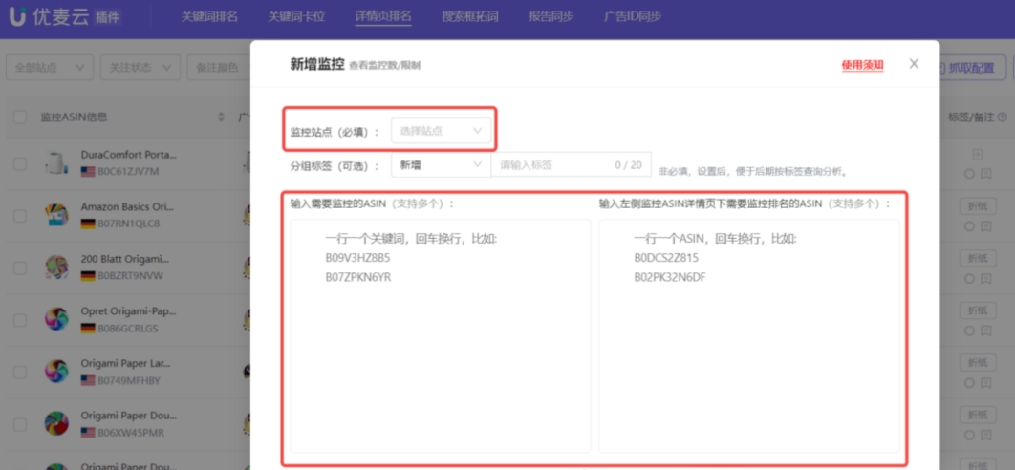
Task: Click note icon in DuraComfort row
Action: [986, 174]
